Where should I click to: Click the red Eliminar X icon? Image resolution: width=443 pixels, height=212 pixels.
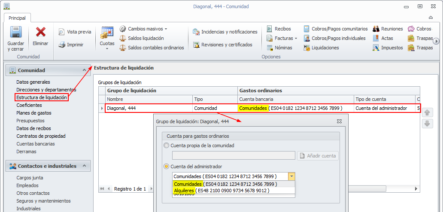[x=40, y=33]
